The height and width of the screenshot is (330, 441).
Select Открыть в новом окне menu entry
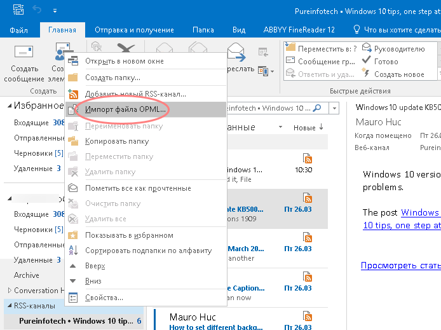click(x=146, y=61)
